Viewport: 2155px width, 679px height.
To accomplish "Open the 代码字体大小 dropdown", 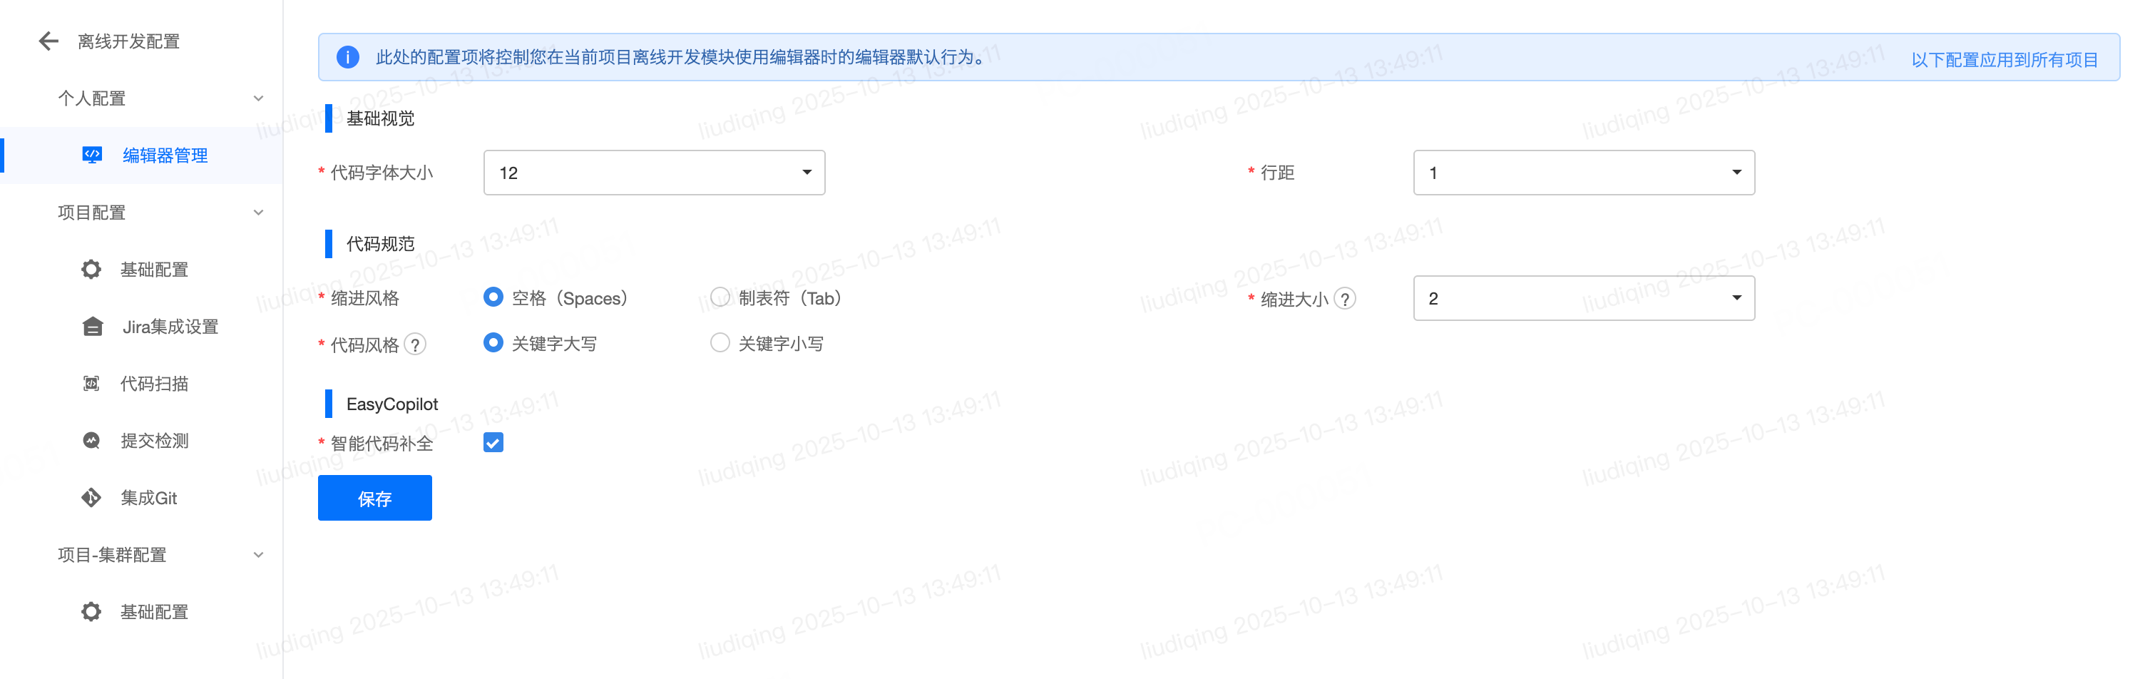I will coord(654,173).
